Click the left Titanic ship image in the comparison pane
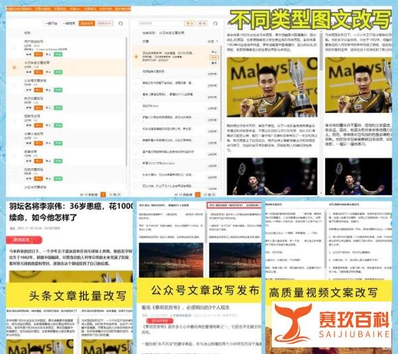The width and height of the screenshot is (398, 354). coord(171,260)
